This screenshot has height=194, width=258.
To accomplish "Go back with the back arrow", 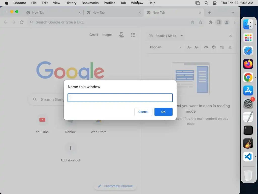I will coord(6,22).
